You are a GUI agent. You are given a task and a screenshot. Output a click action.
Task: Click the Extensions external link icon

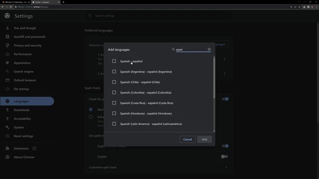(x=34, y=148)
